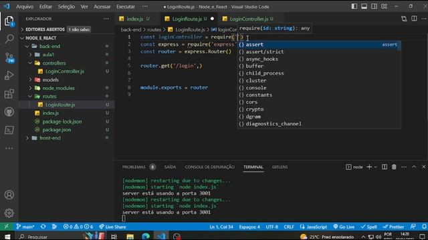Collapse the controllers folder
The width and height of the screenshot is (428, 240).
(x=30, y=63)
